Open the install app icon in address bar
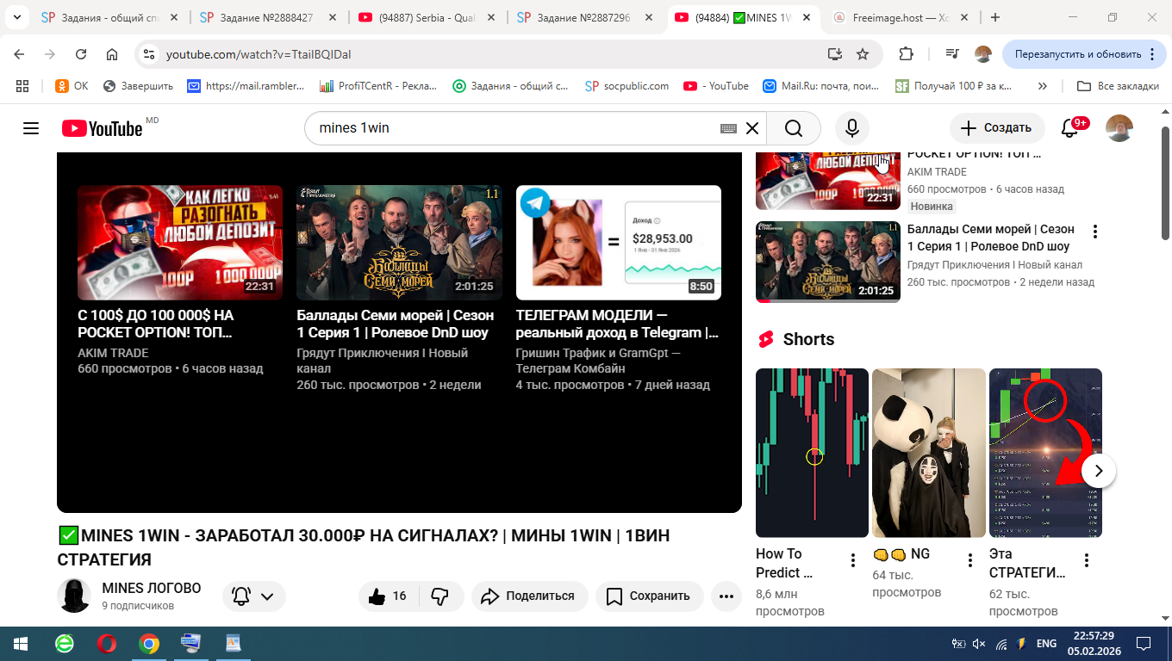This screenshot has width=1172, height=661. point(834,54)
